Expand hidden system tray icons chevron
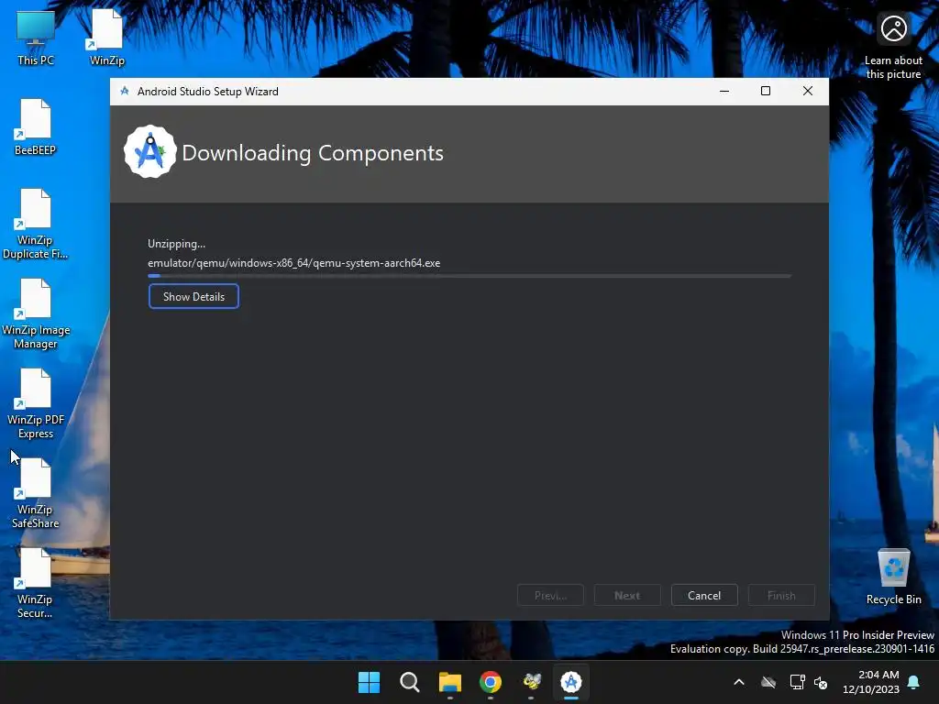 (x=739, y=682)
